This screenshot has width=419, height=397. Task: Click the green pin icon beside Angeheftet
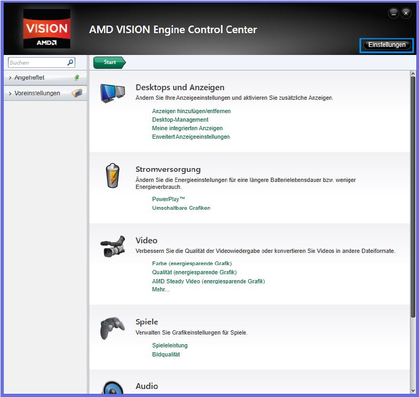tap(77, 77)
